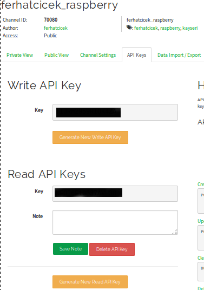Image resolution: width=204 pixels, height=290 pixels.
Task: Click the Generate New Read API Key button
Action: point(90,282)
